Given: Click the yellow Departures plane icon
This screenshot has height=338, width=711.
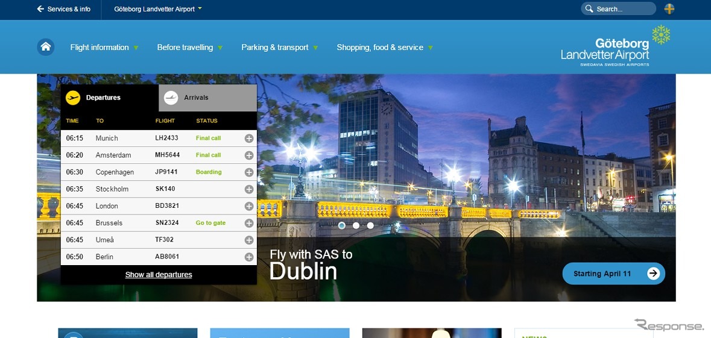Looking at the screenshot, I should click(x=73, y=98).
